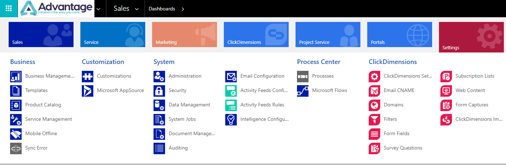Click the Survey Questions icon
The image size is (506, 165).
(x=374, y=148)
